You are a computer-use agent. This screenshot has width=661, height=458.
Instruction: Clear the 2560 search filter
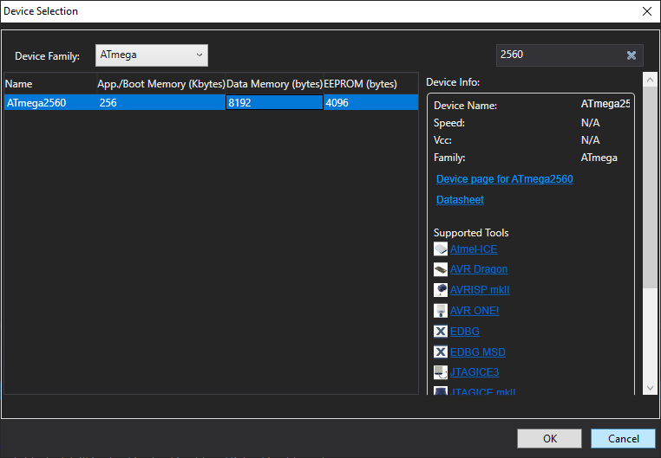pyautogui.click(x=631, y=55)
